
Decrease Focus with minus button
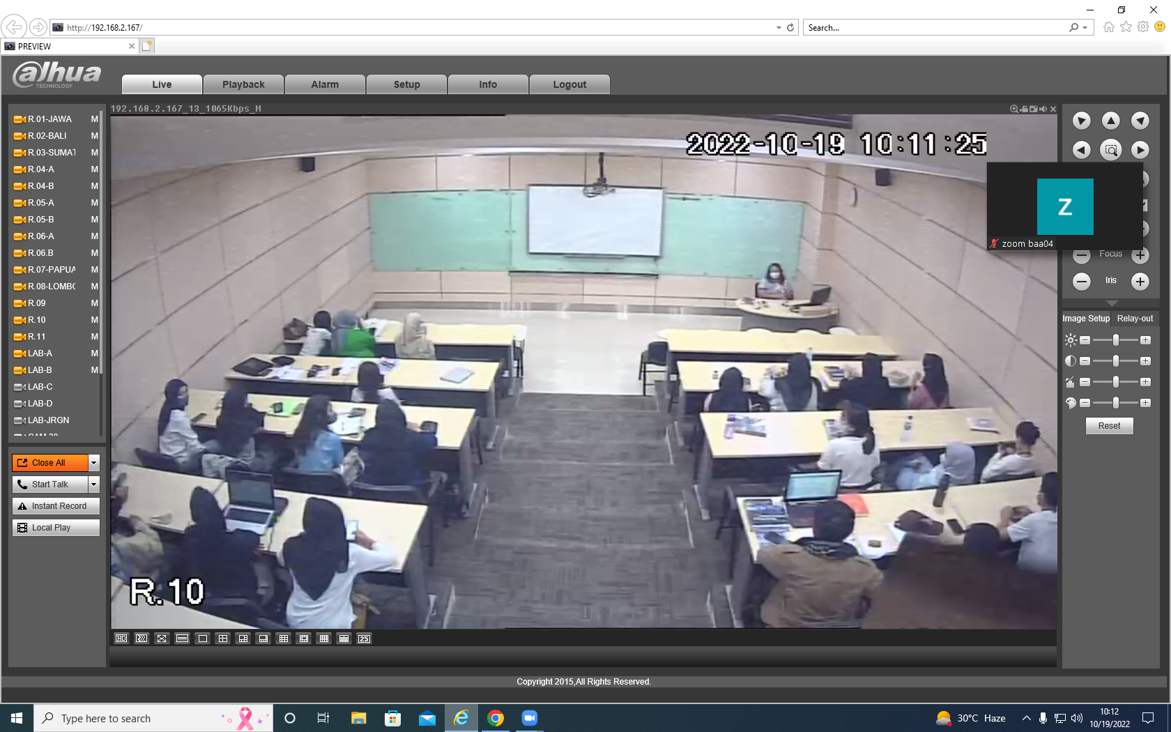1082,255
